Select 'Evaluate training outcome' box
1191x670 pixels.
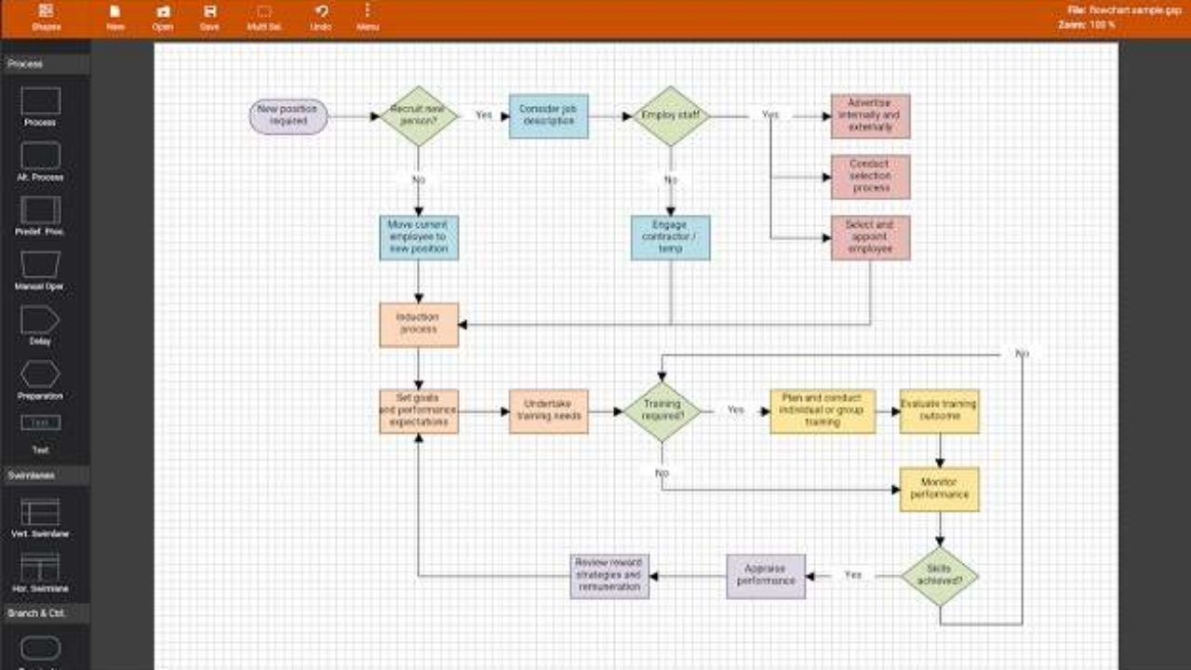coord(940,411)
